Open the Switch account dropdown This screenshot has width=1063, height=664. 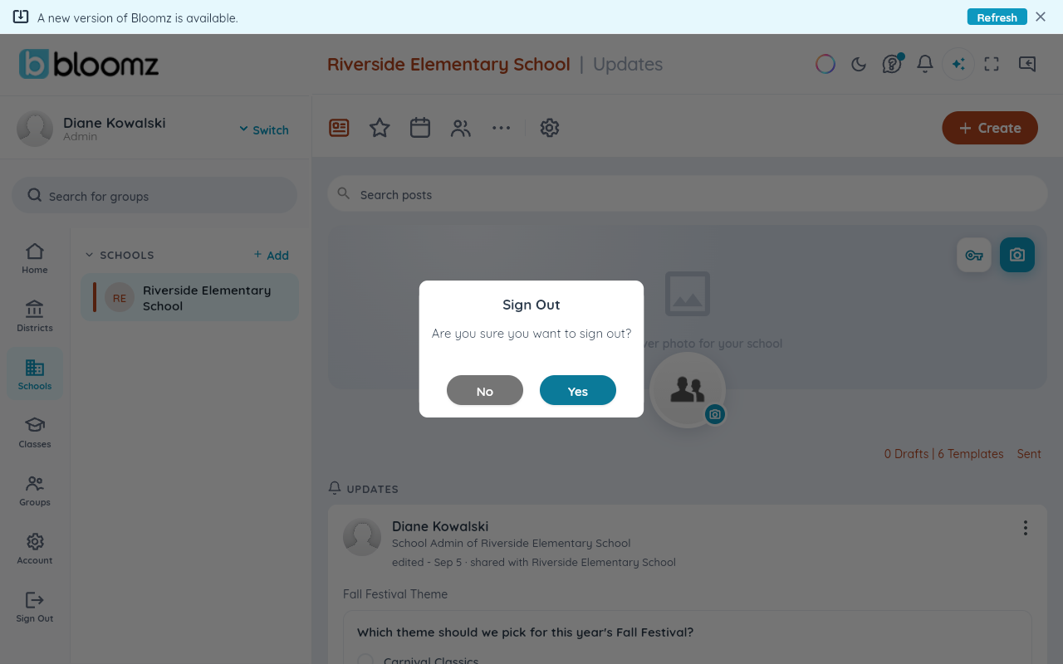pos(264,129)
